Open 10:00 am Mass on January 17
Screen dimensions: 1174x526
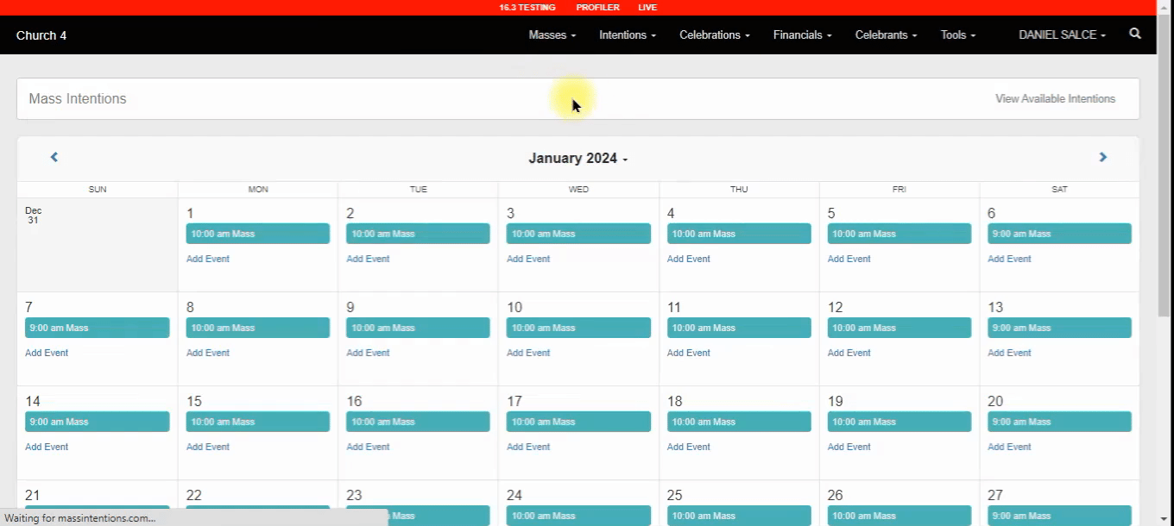(x=578, y=422)
